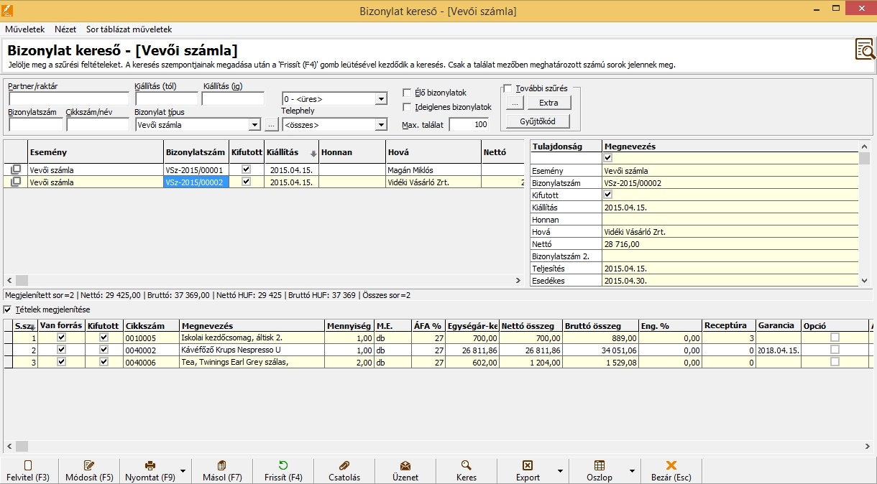This screenshot has height=484, width=877.
Task: Click the Frissít (F4) refresh icon
Action: [283, 465]
